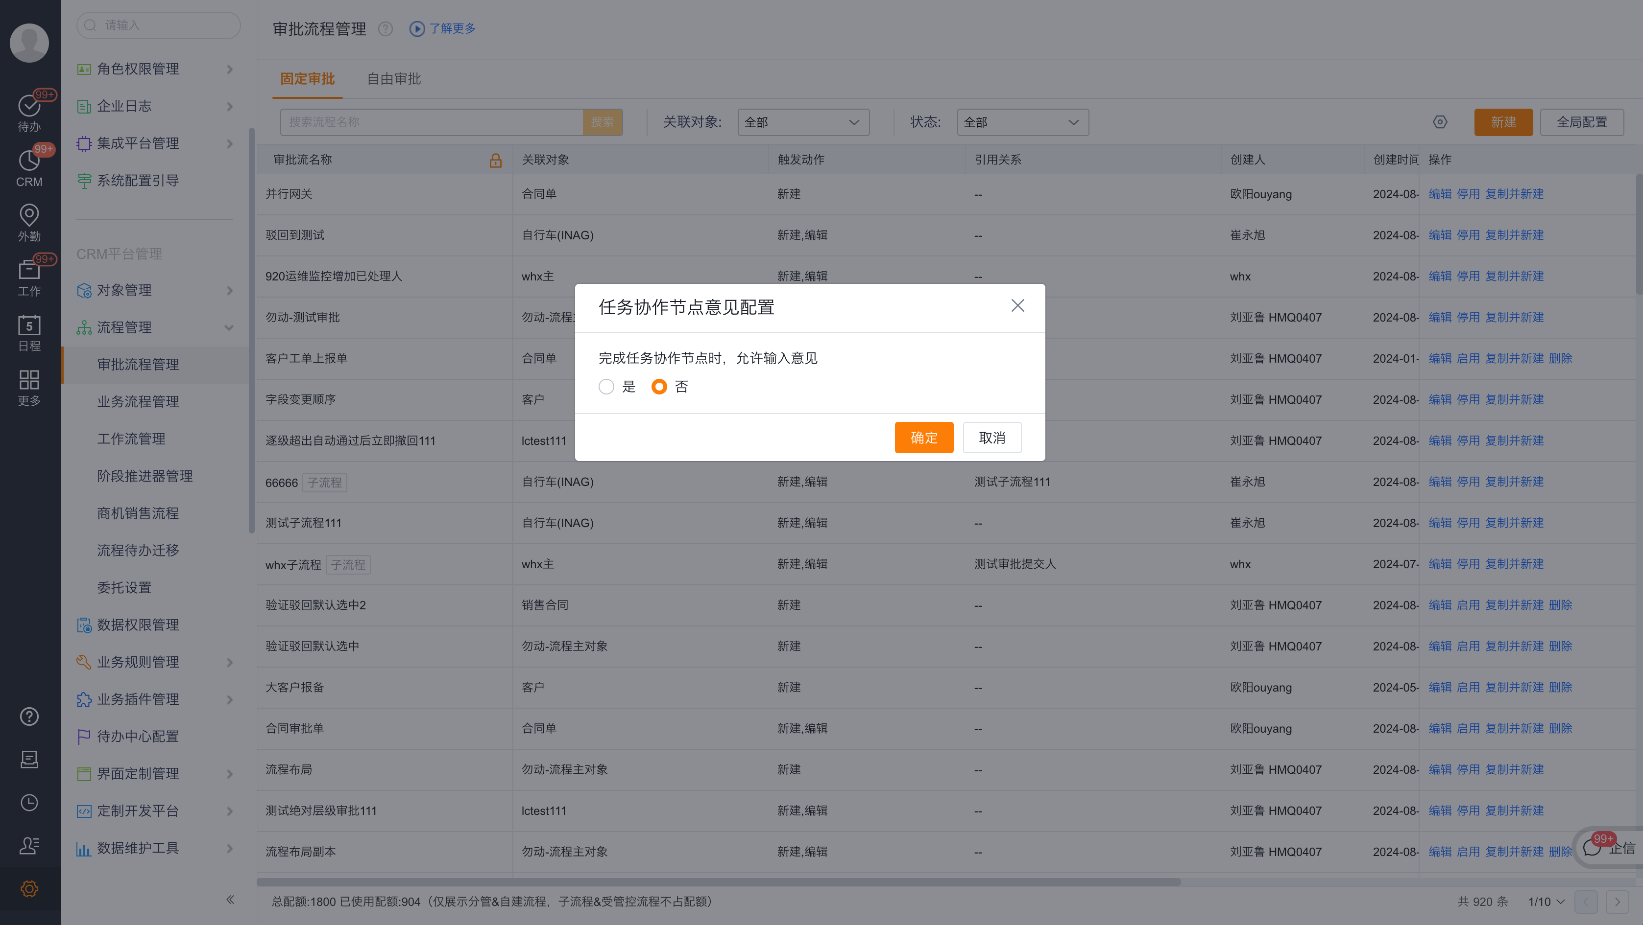Click the column settings gear beside 新建

(1440, 122)
